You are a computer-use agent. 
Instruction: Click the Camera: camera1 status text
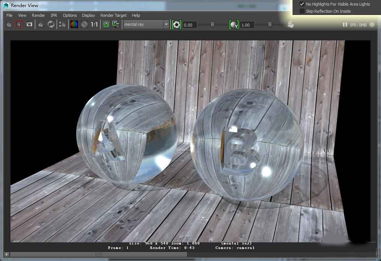coord(235,248)
